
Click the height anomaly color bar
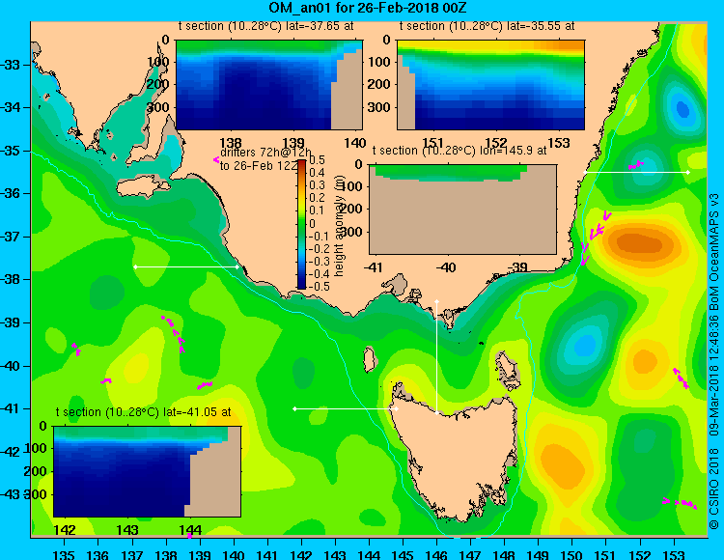[x=301, y=224]
